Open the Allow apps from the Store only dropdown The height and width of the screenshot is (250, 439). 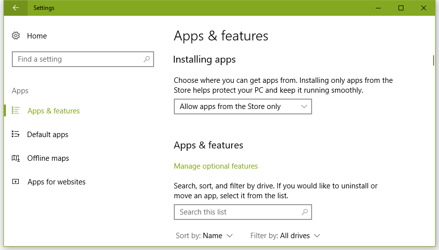[243, 107]
